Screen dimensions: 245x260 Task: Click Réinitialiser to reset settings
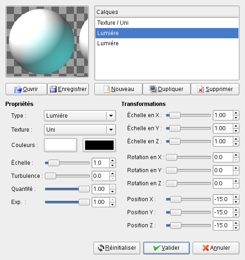117,248
